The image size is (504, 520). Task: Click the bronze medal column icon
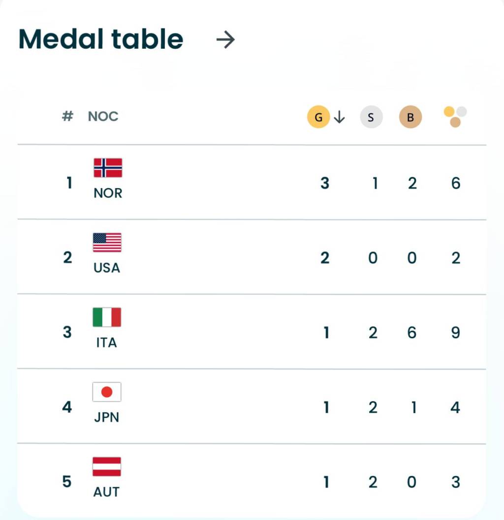click(x=410, y=117)
